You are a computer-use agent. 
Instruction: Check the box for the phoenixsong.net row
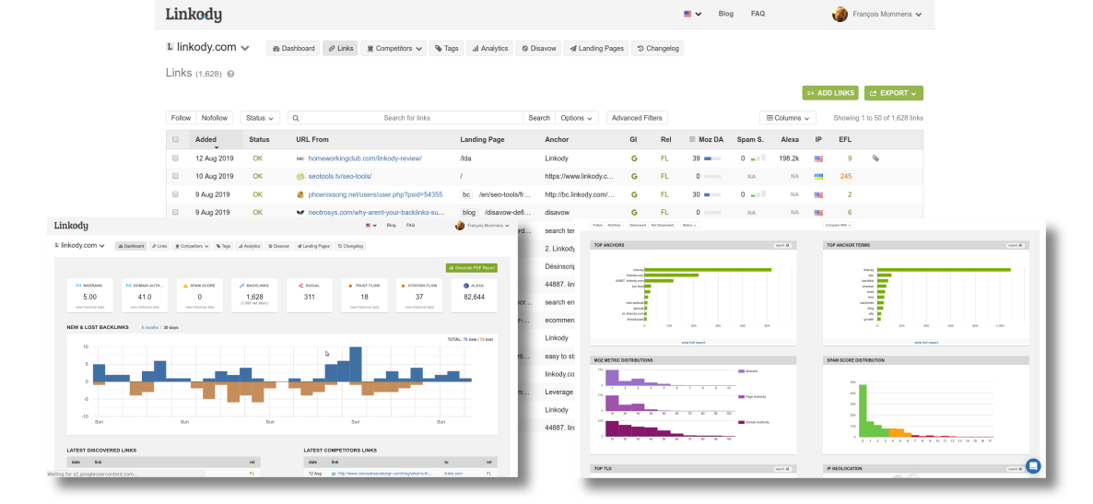click(176, 194)
